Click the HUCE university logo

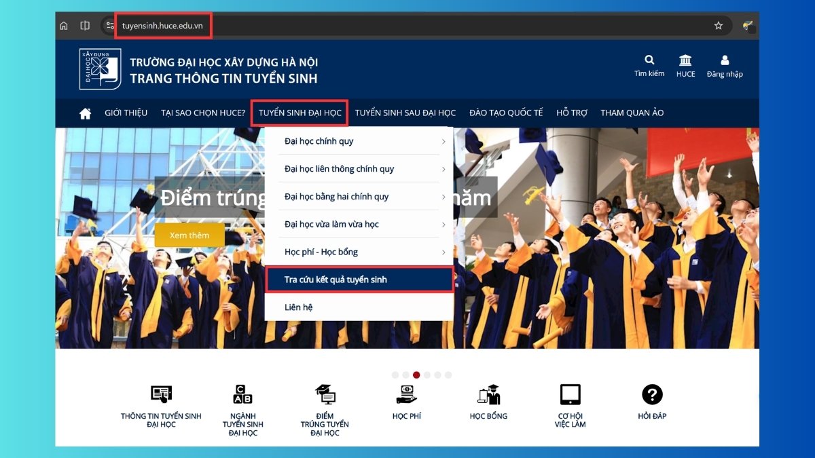click(100, 69)
